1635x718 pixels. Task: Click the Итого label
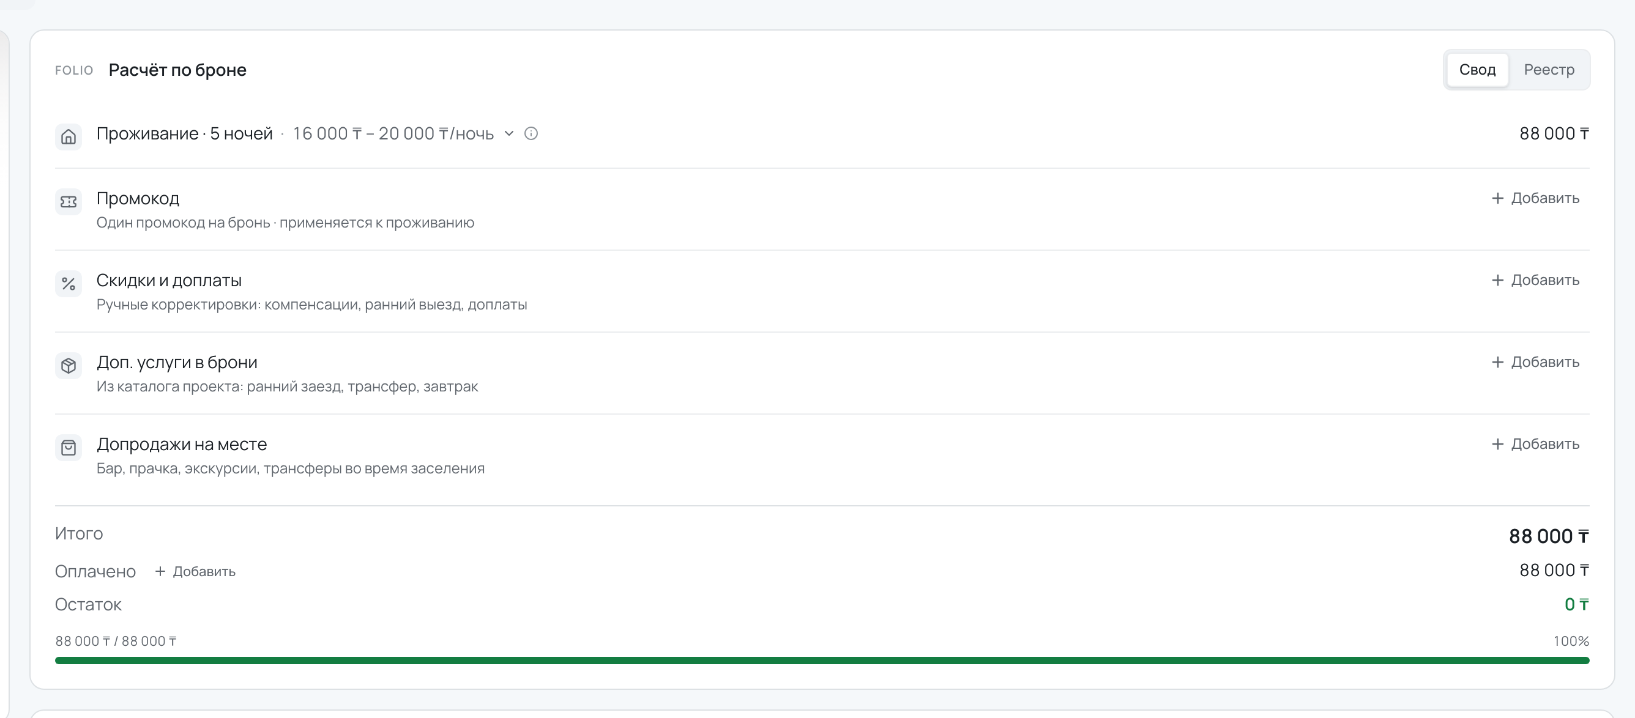(79, 533)
